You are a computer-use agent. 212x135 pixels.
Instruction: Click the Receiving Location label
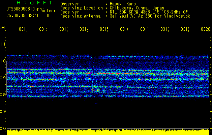(x=82, y=8)
